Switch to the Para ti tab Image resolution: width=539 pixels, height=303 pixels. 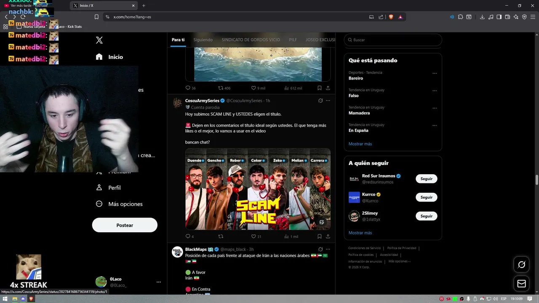(178, 40)
